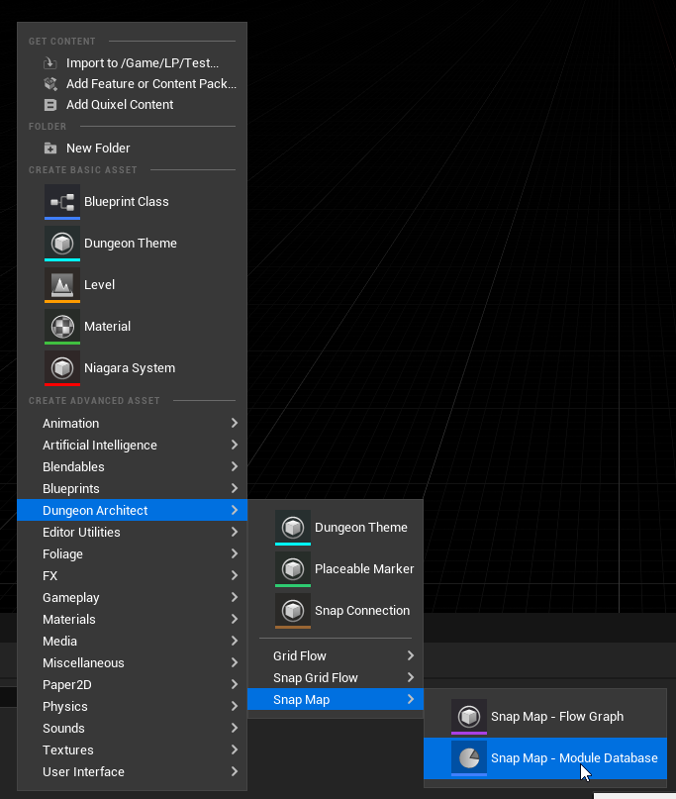Open the Gameplay category
The height and width of the screenshot is (799, 676).
click(x=132, y=597)
